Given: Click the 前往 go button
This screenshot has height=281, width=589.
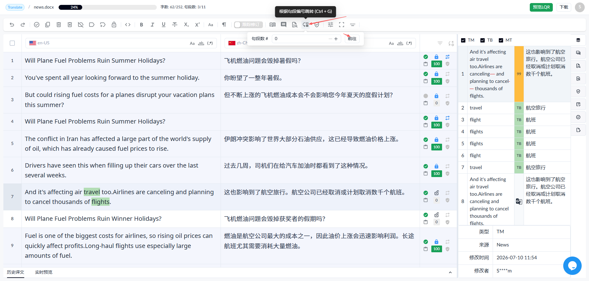Looking at the screenshot, I should click(352, 39).
